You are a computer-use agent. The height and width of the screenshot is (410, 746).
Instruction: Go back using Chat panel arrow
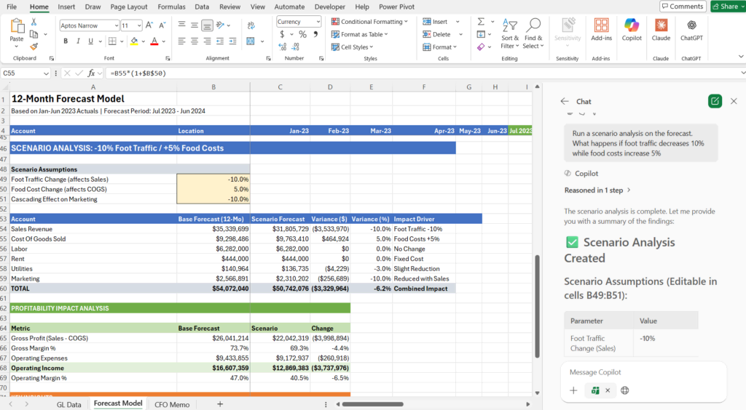pos(565,101)
